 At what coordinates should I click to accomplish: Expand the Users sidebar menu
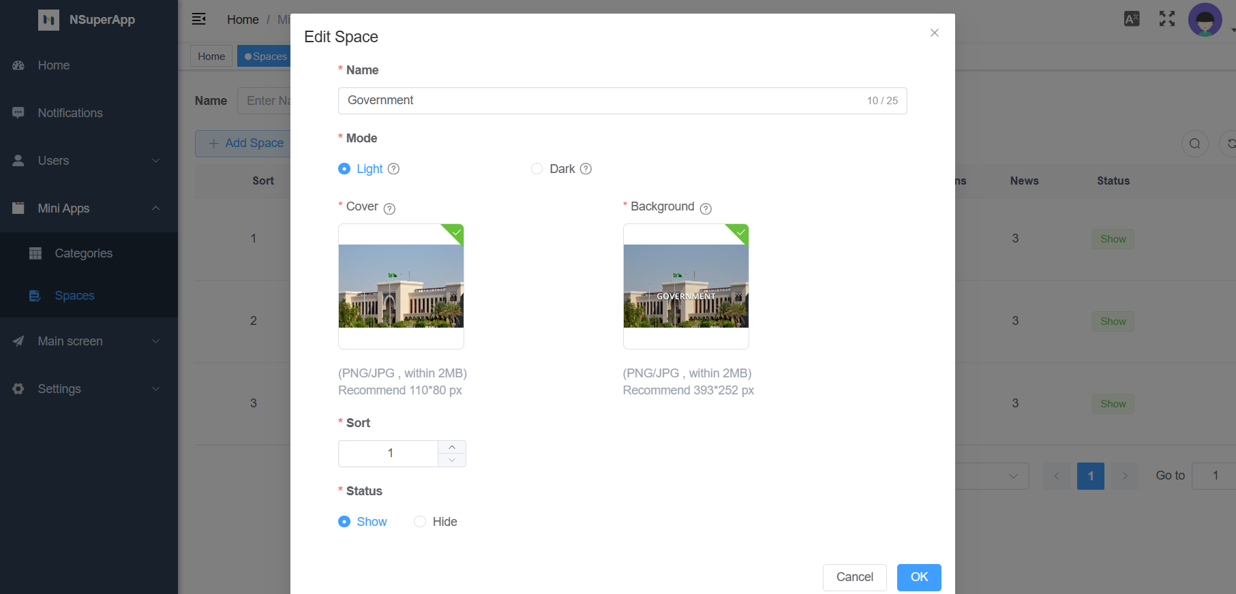pos(89,161)
